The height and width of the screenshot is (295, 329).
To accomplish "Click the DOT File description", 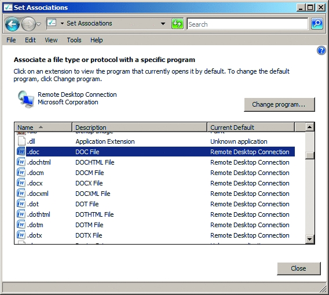I will [87, 204].
